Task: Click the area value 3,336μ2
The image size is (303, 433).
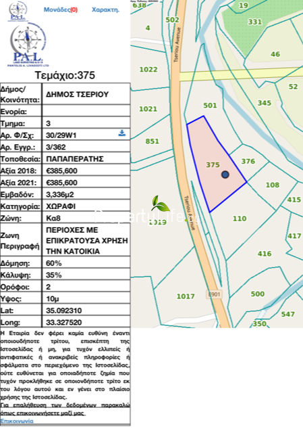Action: click(60, 195)
